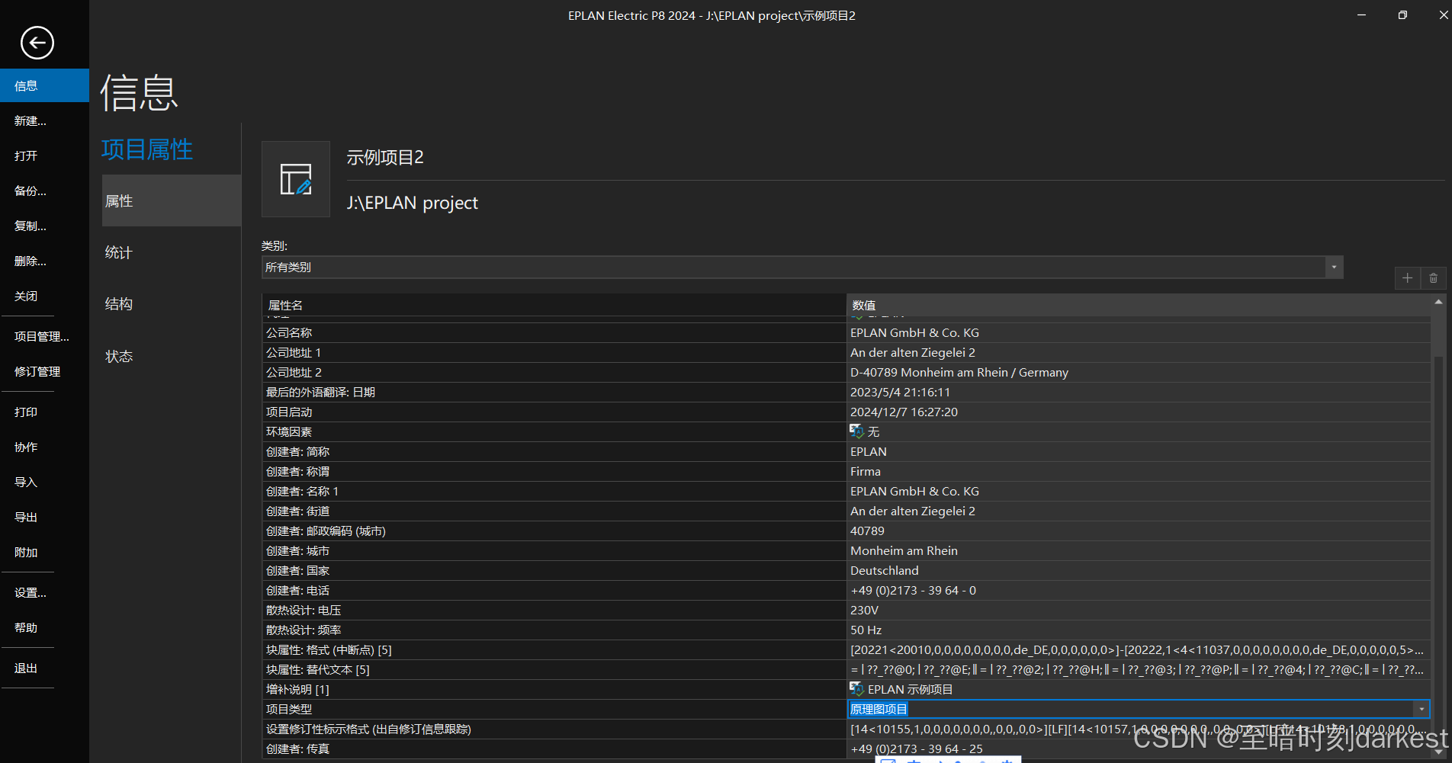
Task: Click the value Monheim am Rhein
Action: (1139, 550)
